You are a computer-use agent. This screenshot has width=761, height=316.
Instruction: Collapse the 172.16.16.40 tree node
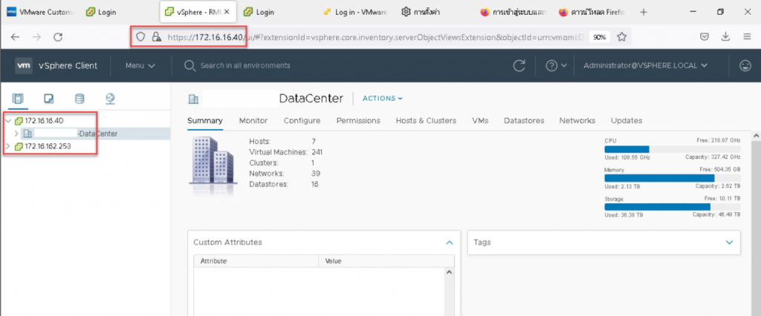(x=7, y=121)
